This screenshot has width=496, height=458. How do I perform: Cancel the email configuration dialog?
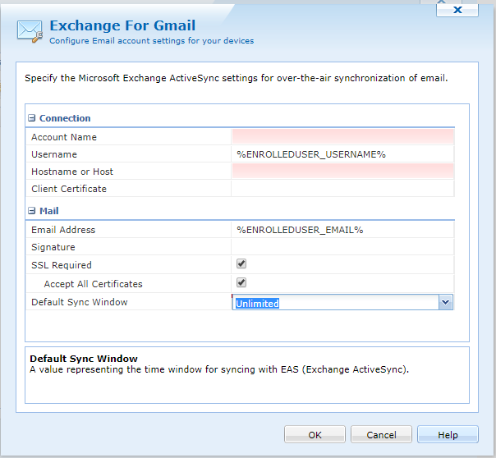tap(381, 435)
